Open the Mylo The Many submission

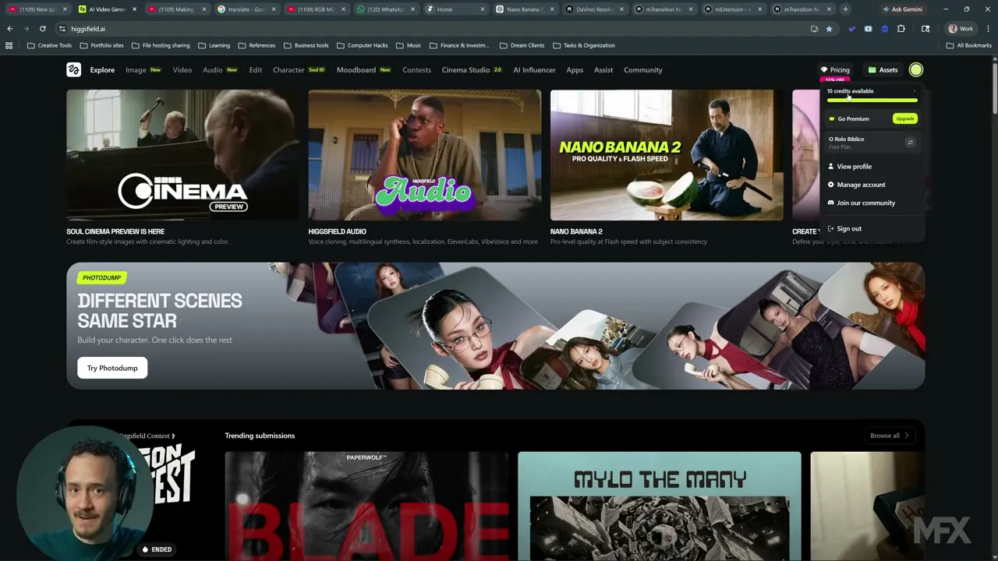(x=659, y=506)
